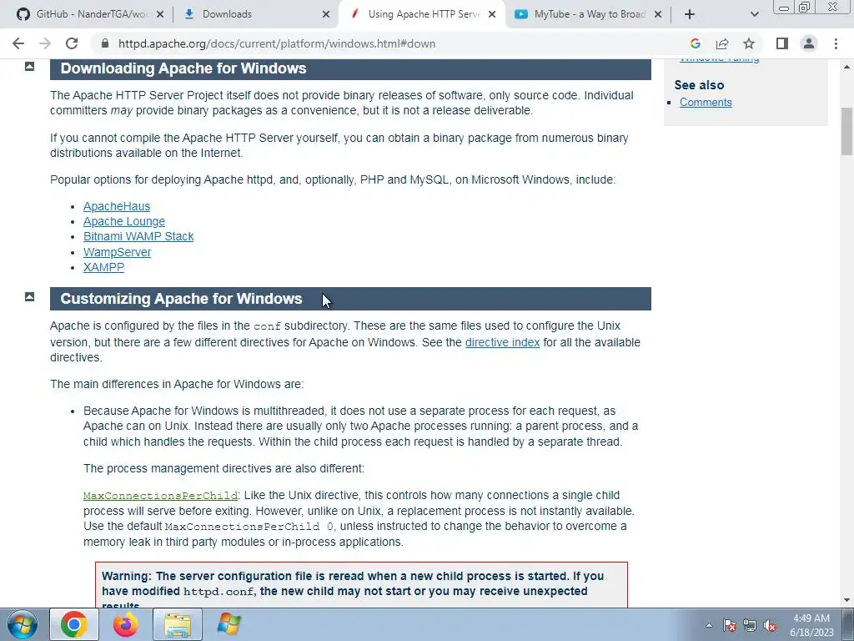Open the taskbar clock and date
854x641 pixels.
tap(811, 625)
